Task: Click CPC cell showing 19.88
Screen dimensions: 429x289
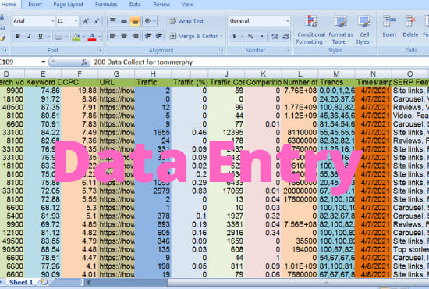Action: pyautogui.click(x=80, y=91)
